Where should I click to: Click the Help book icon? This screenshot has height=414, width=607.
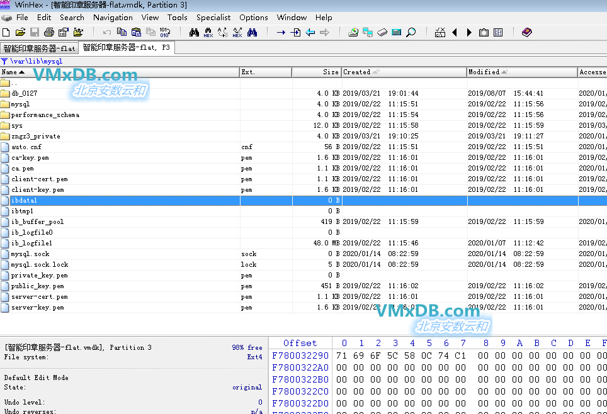527,33
